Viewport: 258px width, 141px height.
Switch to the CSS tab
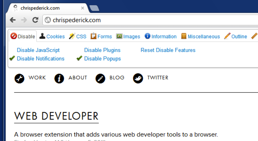(78, 36)
